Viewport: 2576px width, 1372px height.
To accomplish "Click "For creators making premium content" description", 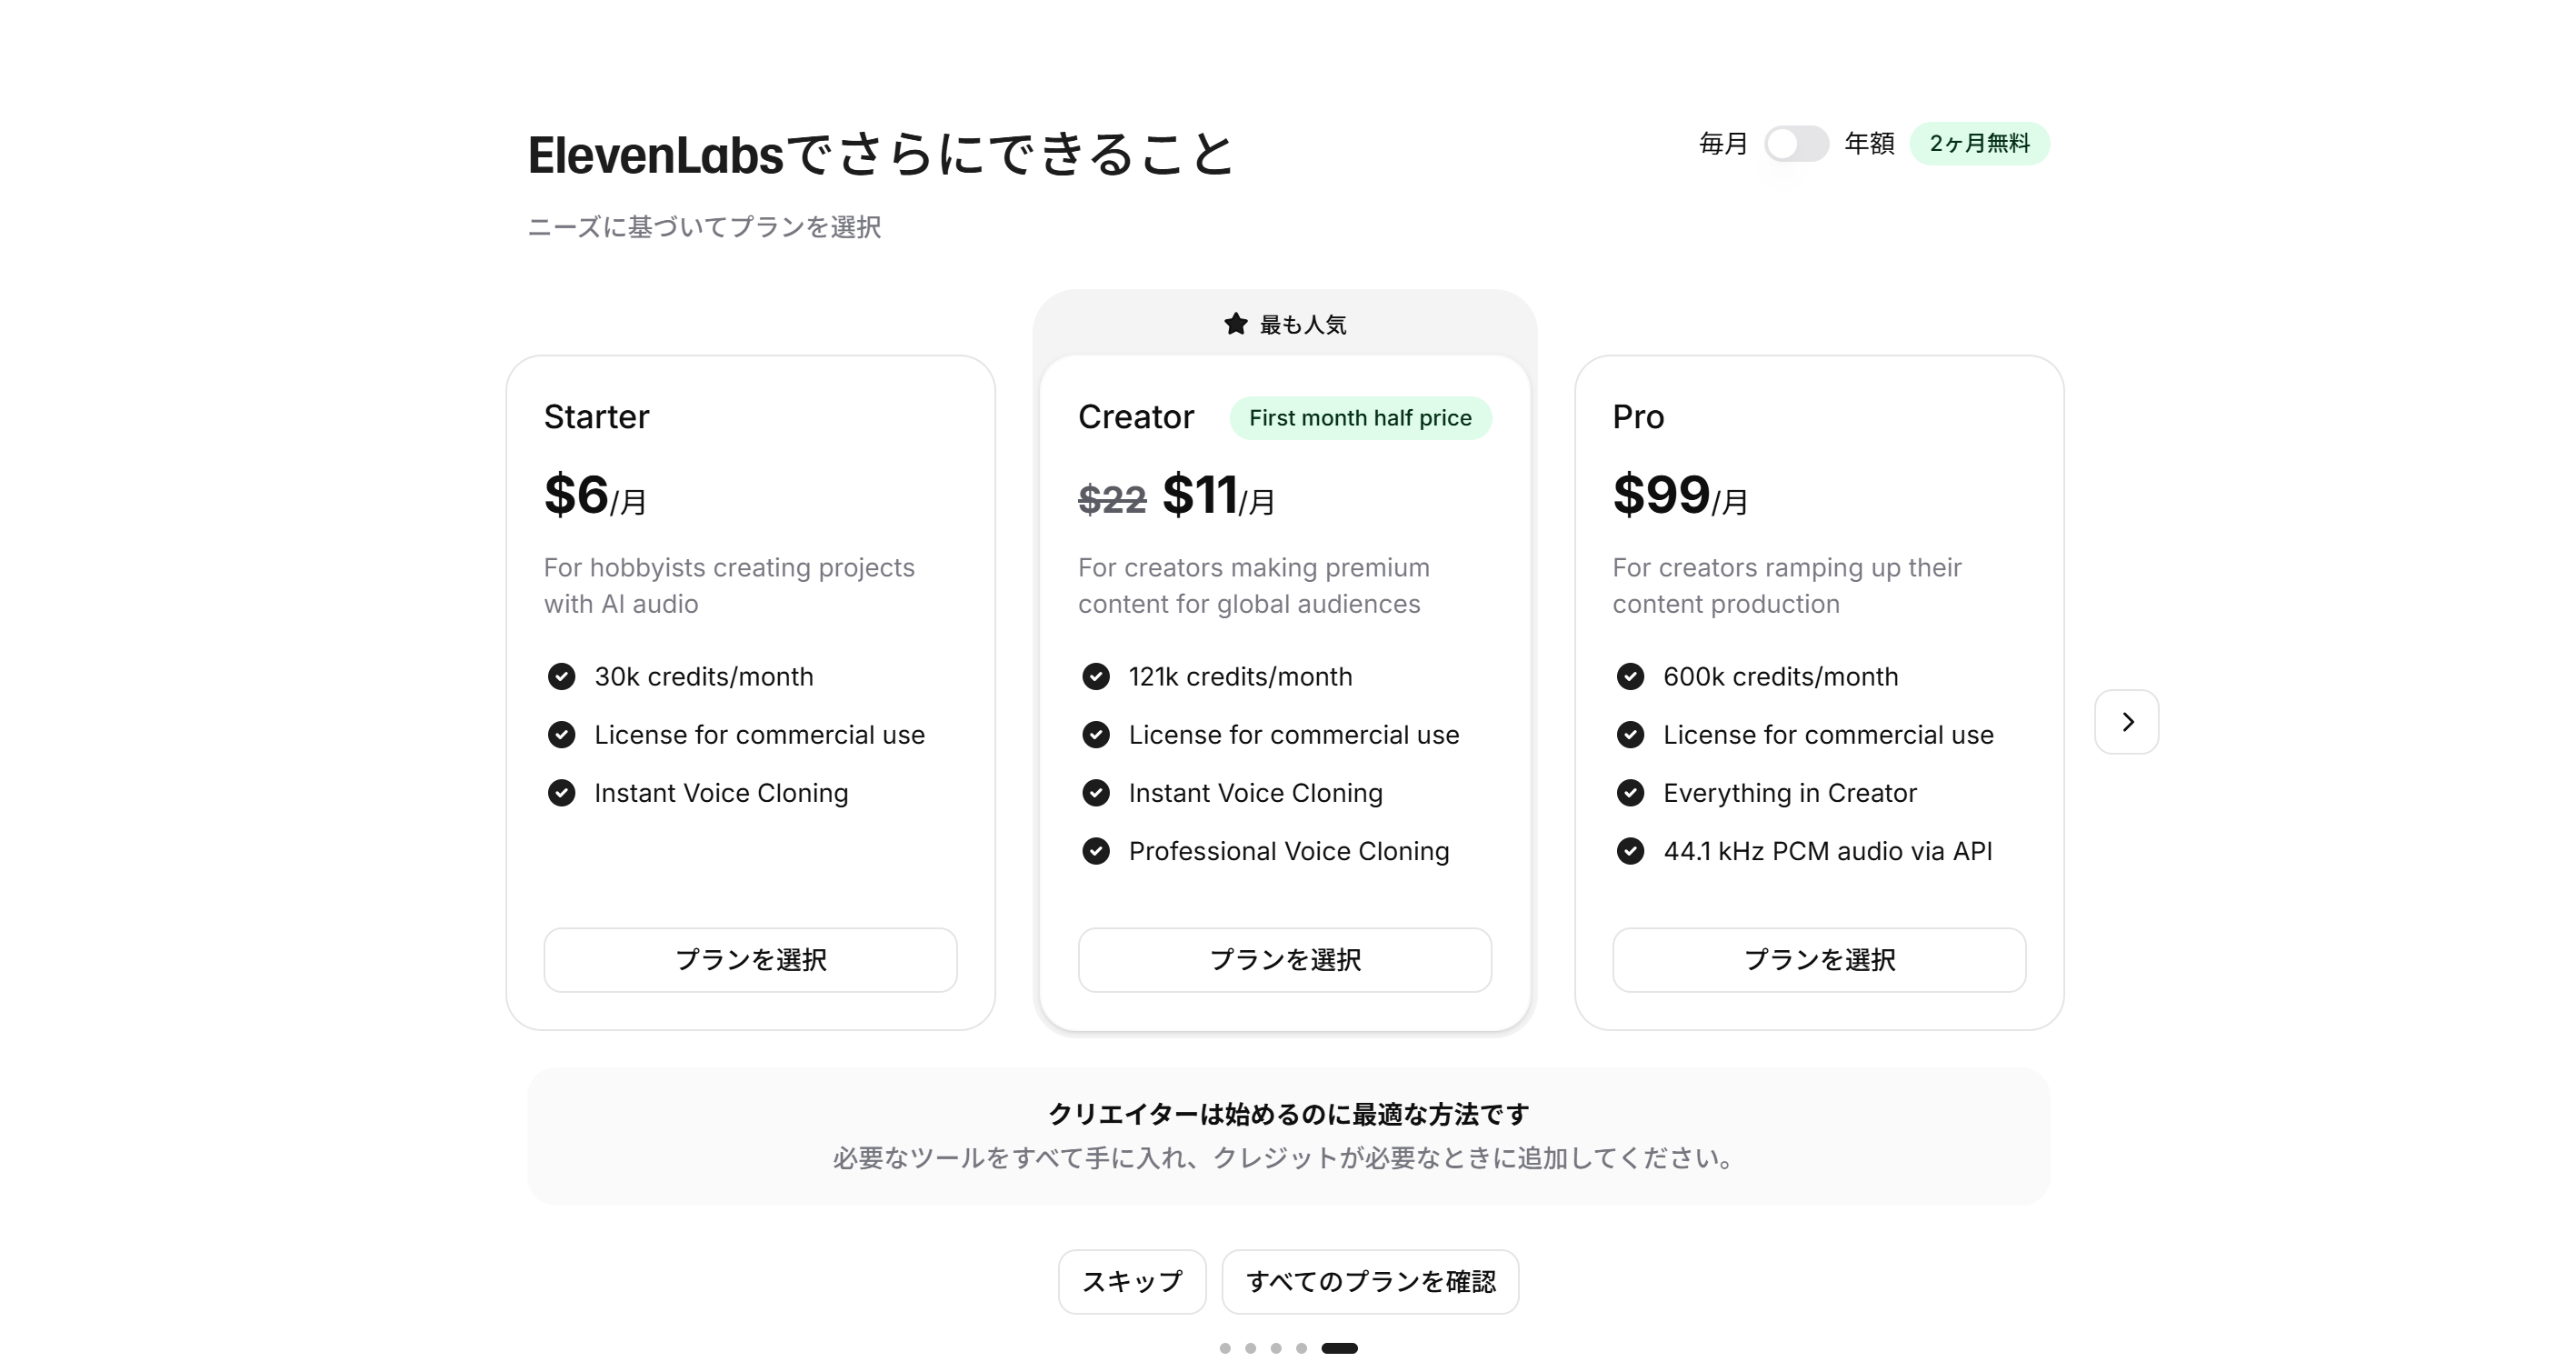I will [1254, 585].
